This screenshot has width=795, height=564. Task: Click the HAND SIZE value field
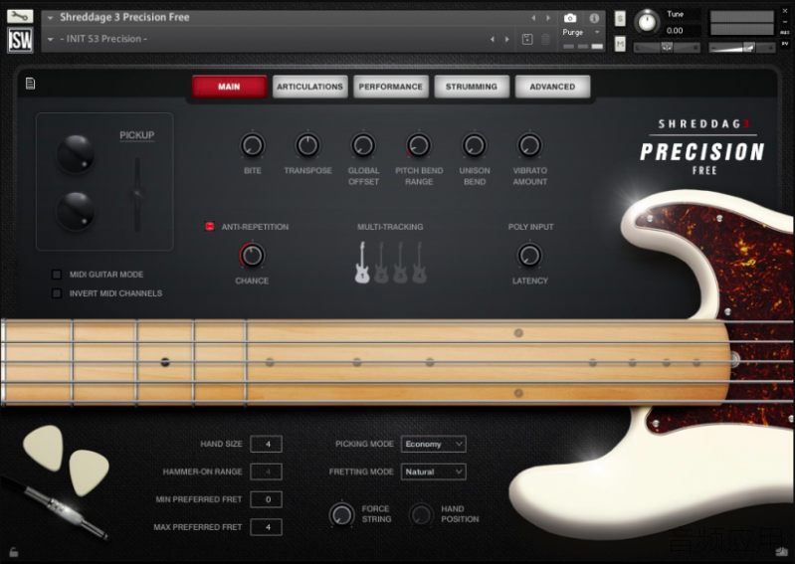267,444
